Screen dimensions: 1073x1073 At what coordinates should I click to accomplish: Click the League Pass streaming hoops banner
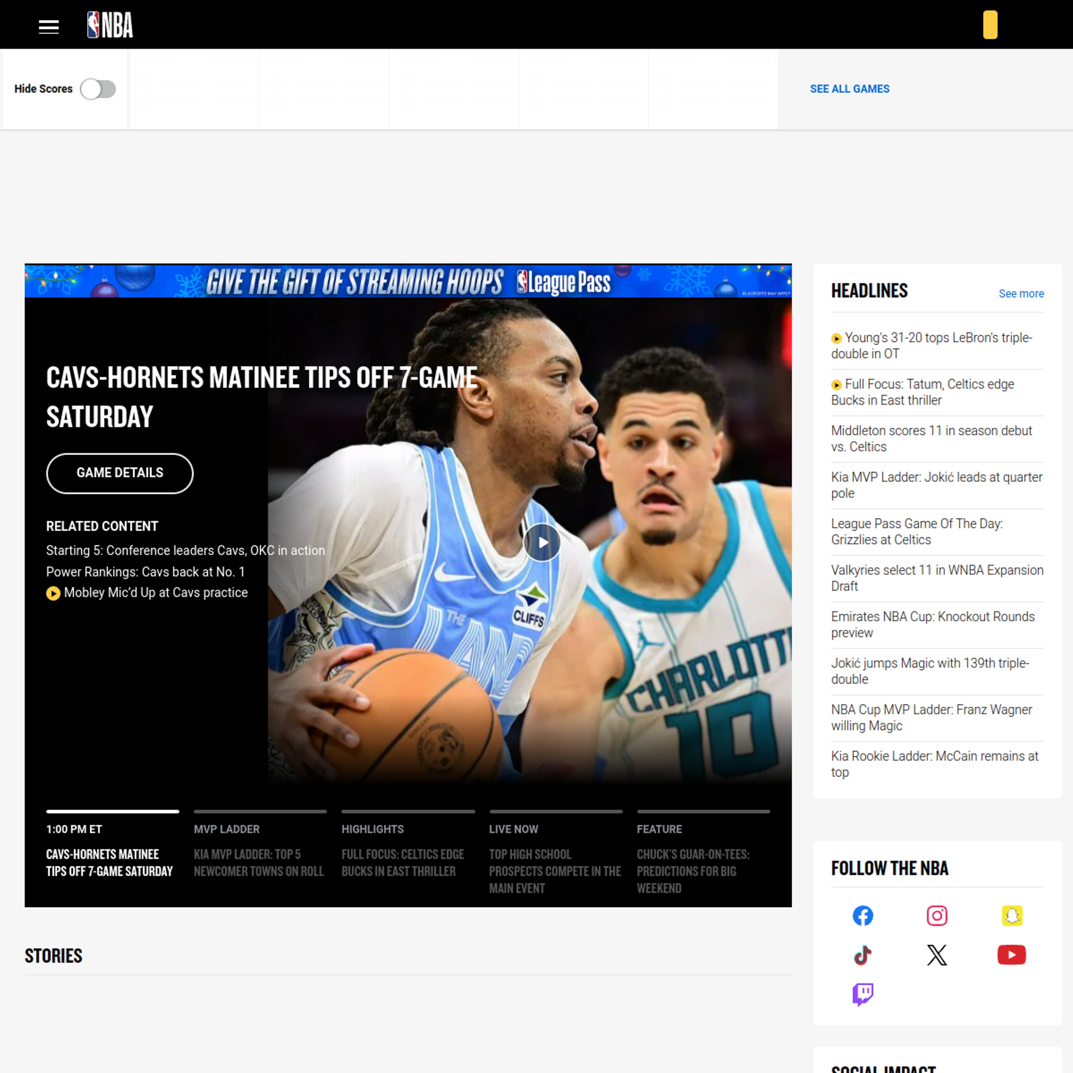(x=408, y=281)
